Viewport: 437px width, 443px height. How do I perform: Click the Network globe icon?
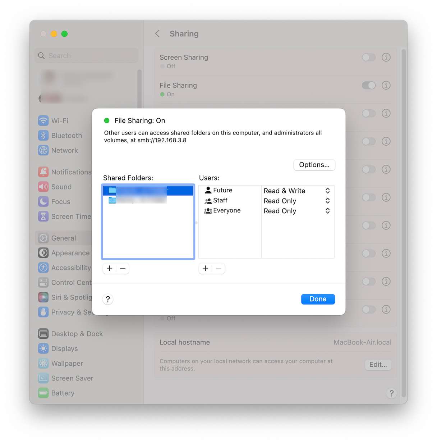43,150
